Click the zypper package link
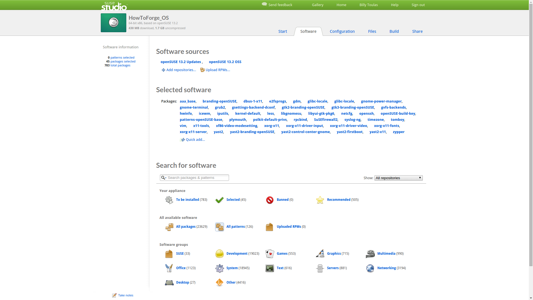This screenshot has width=533, height=300. pyautogui.click(x=399, y=132)
